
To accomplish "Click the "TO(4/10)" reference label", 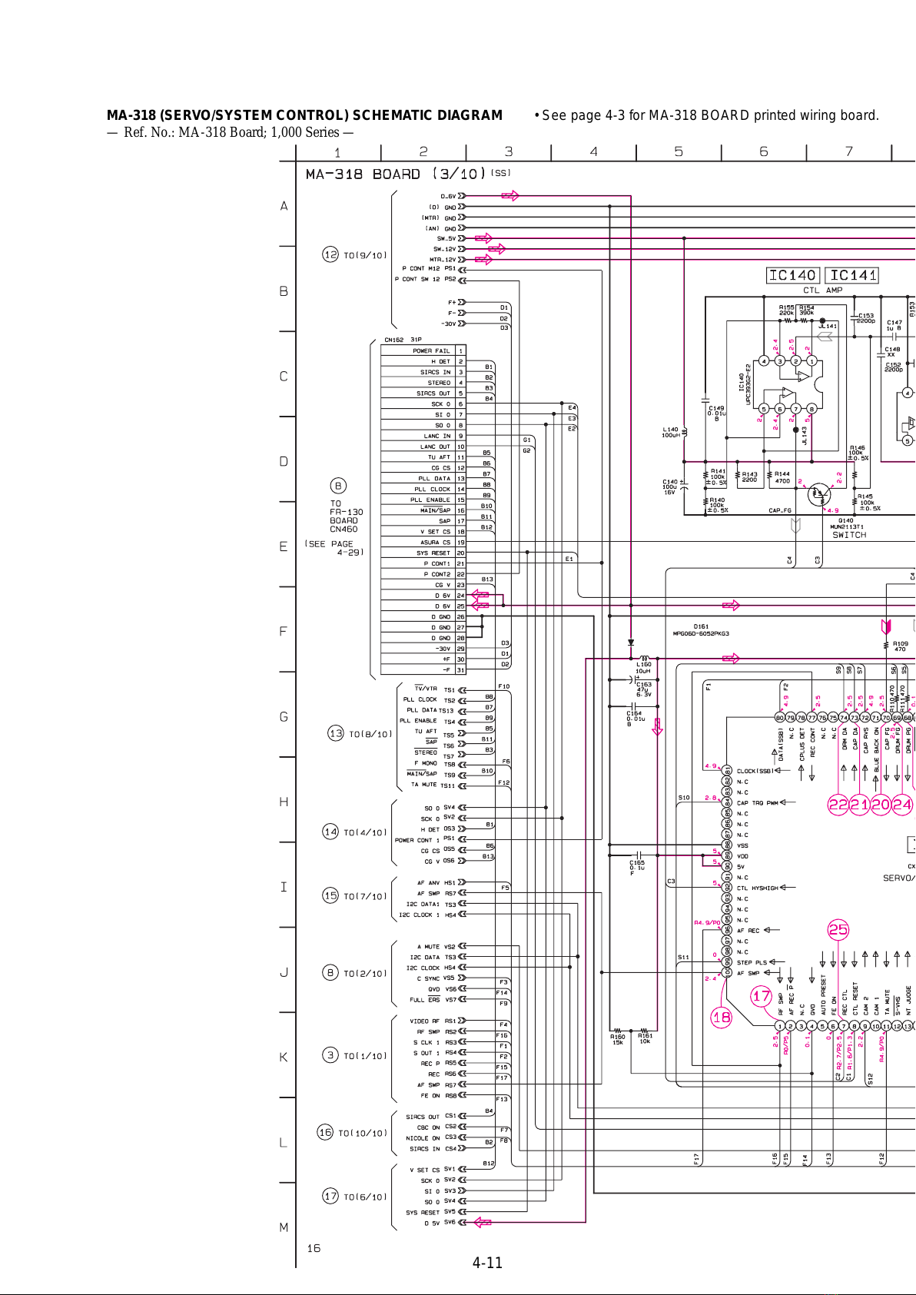I will click(365, 832).
